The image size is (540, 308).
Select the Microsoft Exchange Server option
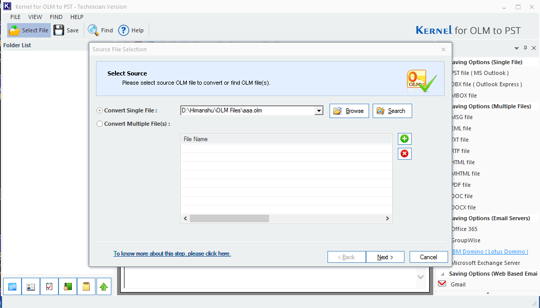tap(486, 263)
